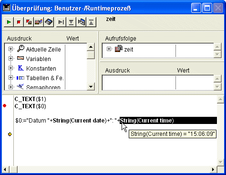Select the Konstanten row
The height and width of the screenshot is (175, 226).
41,69
